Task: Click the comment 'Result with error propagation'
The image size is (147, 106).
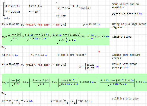Action: pos(125,66)
